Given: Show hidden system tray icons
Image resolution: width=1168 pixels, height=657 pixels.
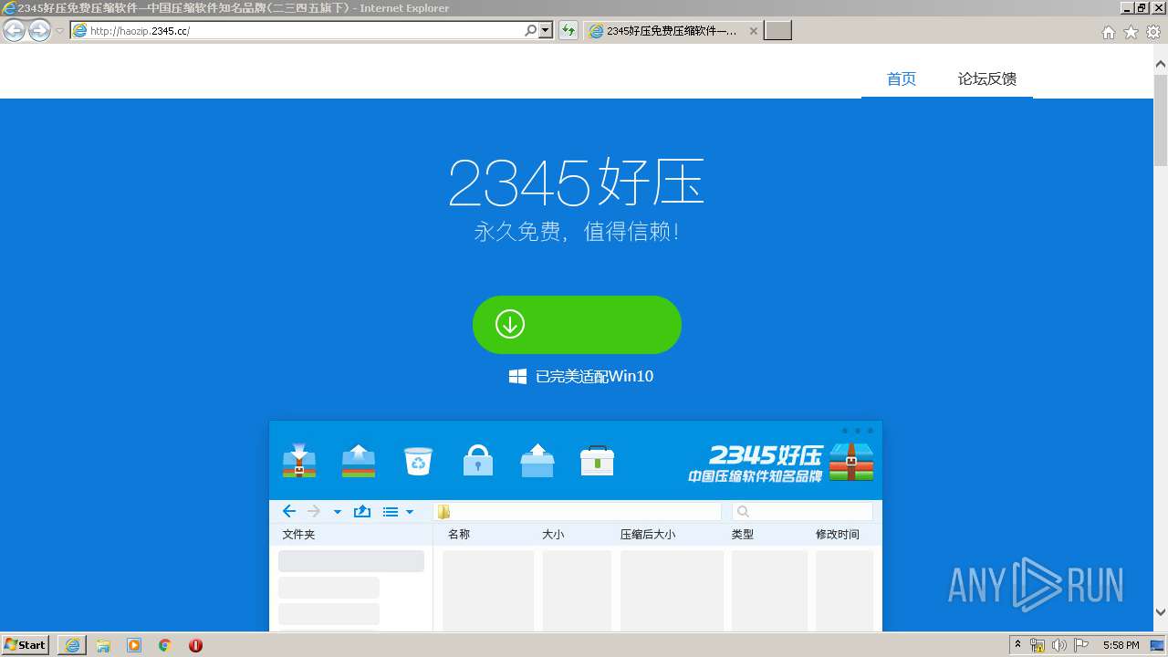Looking at the screenshot, I should pos(1018,645).
